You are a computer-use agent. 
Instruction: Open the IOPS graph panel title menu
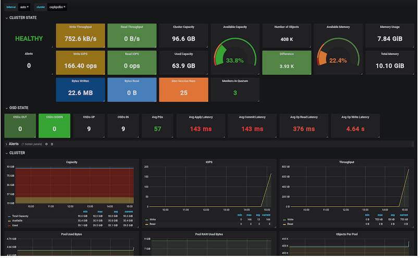click(206, 162)
